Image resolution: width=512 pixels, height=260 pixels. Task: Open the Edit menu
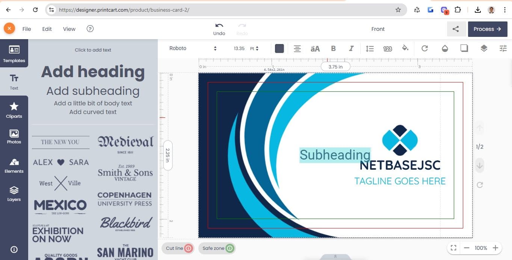[x=47, y=29]
